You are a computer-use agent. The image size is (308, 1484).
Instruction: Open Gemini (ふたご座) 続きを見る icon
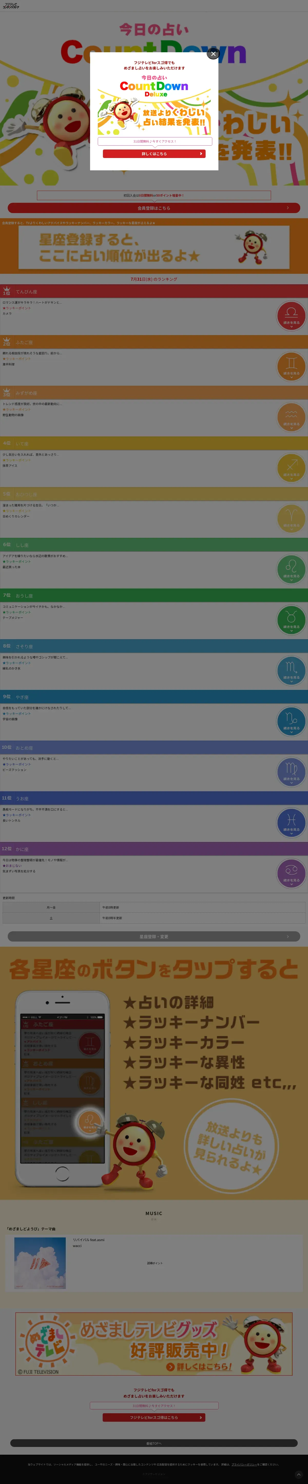tap(291, 366)
